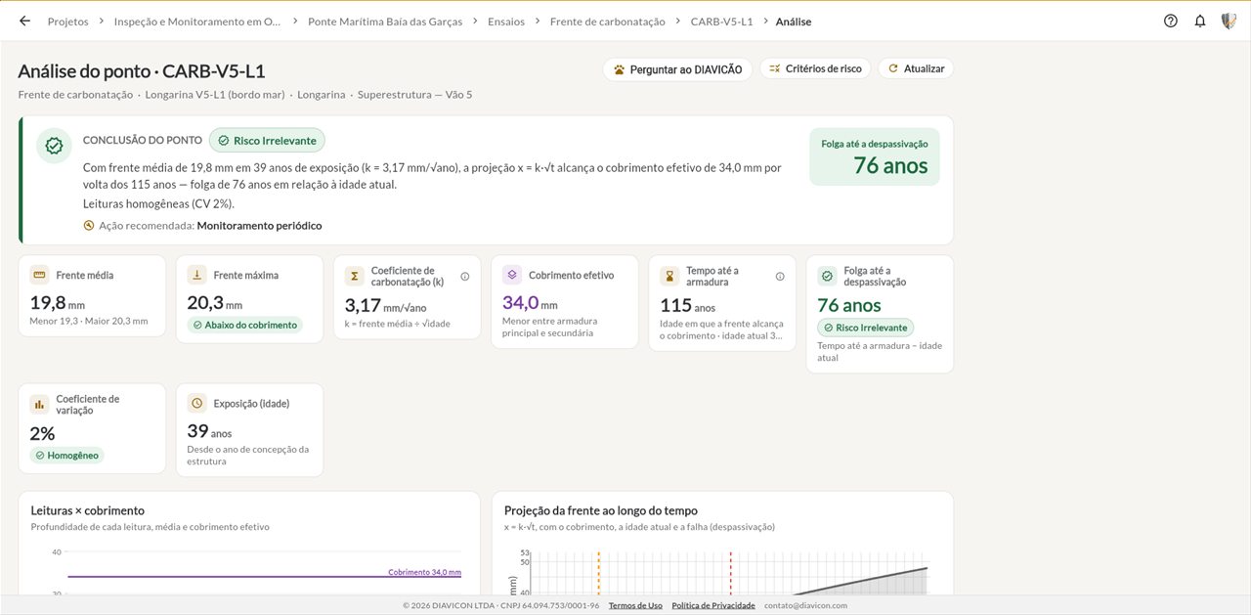Show info for Coeficiente de carbonatação (k)
This screenshot has height=615, width=1251.
click(x=465, y=277)
